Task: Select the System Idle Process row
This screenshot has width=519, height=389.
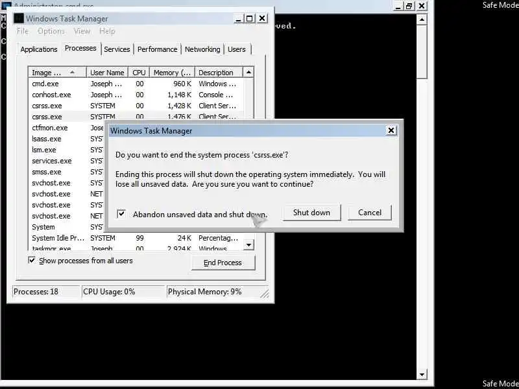Action: (136, 238)
